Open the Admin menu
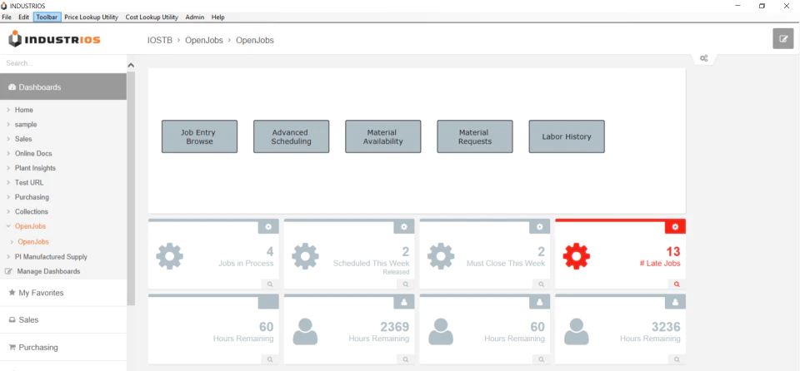 click(x=195, y=17)
